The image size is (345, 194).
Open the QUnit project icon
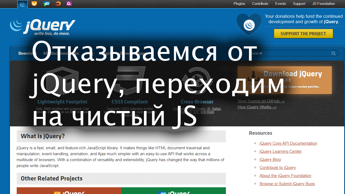click(69, 4)
